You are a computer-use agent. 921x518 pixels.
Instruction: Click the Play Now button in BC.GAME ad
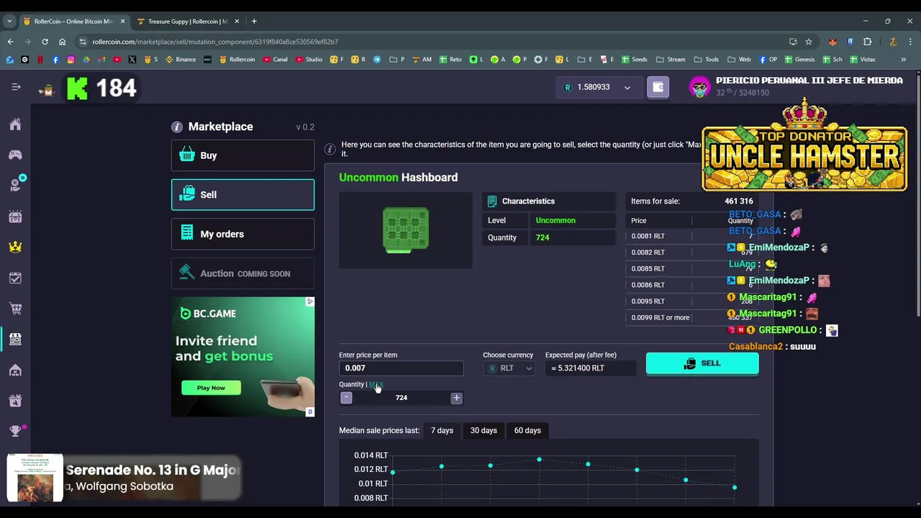click(211, 388)
